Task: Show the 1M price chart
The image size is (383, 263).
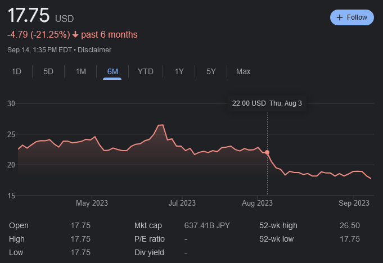Action: (x=80, y=71)
